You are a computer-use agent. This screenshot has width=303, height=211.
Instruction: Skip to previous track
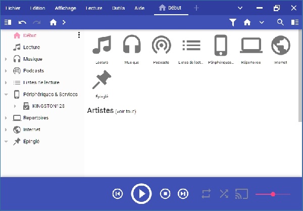click(118, 194)
